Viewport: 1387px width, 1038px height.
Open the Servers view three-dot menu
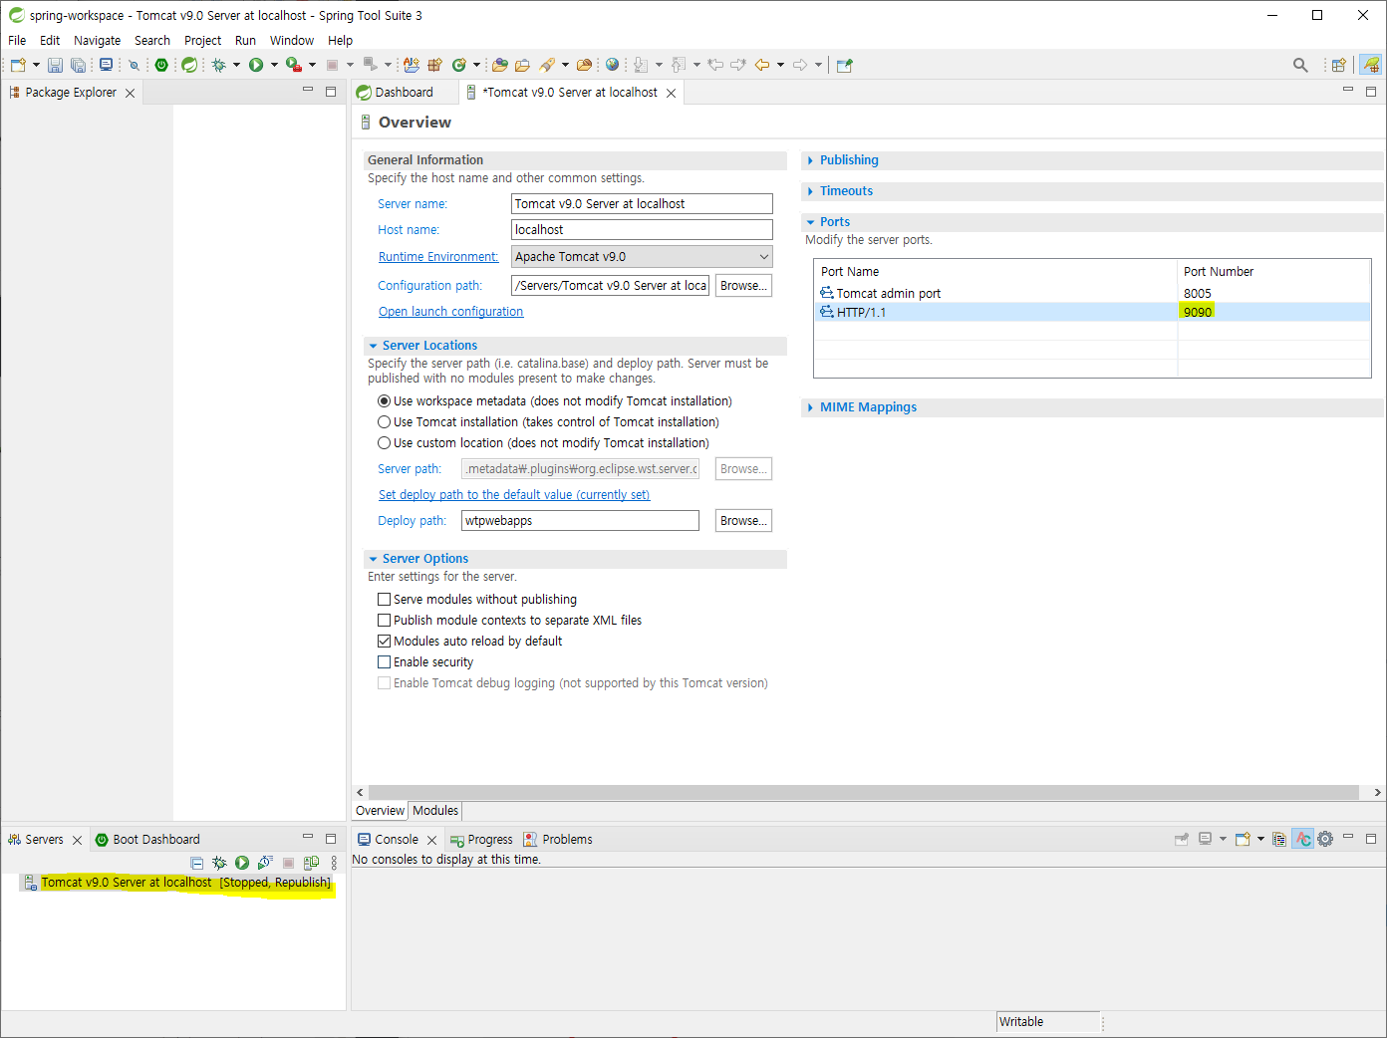pyautogui.click(x=334, y=863)
